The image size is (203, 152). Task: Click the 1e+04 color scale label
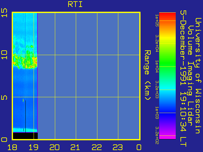[157, 66]
